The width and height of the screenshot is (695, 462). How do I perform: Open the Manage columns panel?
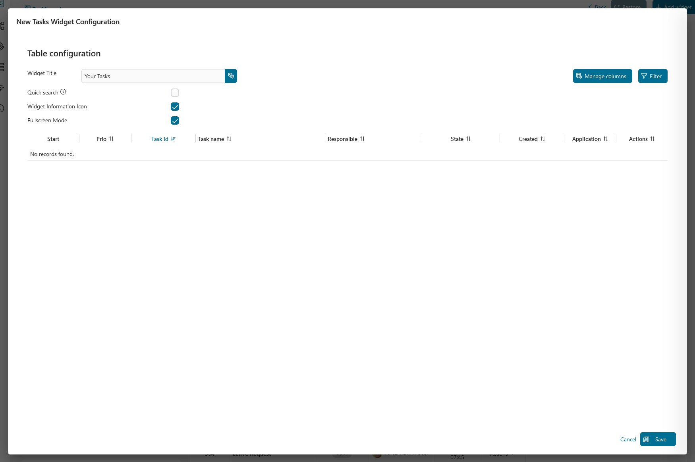(602, 76)
